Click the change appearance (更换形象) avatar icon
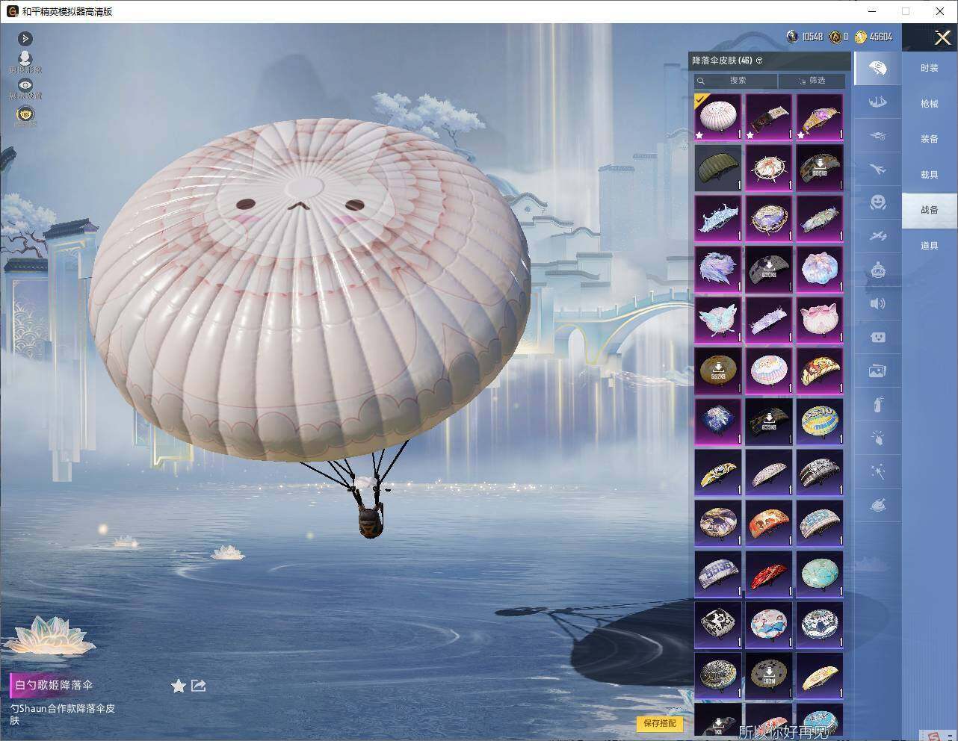This screenshot has width=958, height=741. [25, 61]
